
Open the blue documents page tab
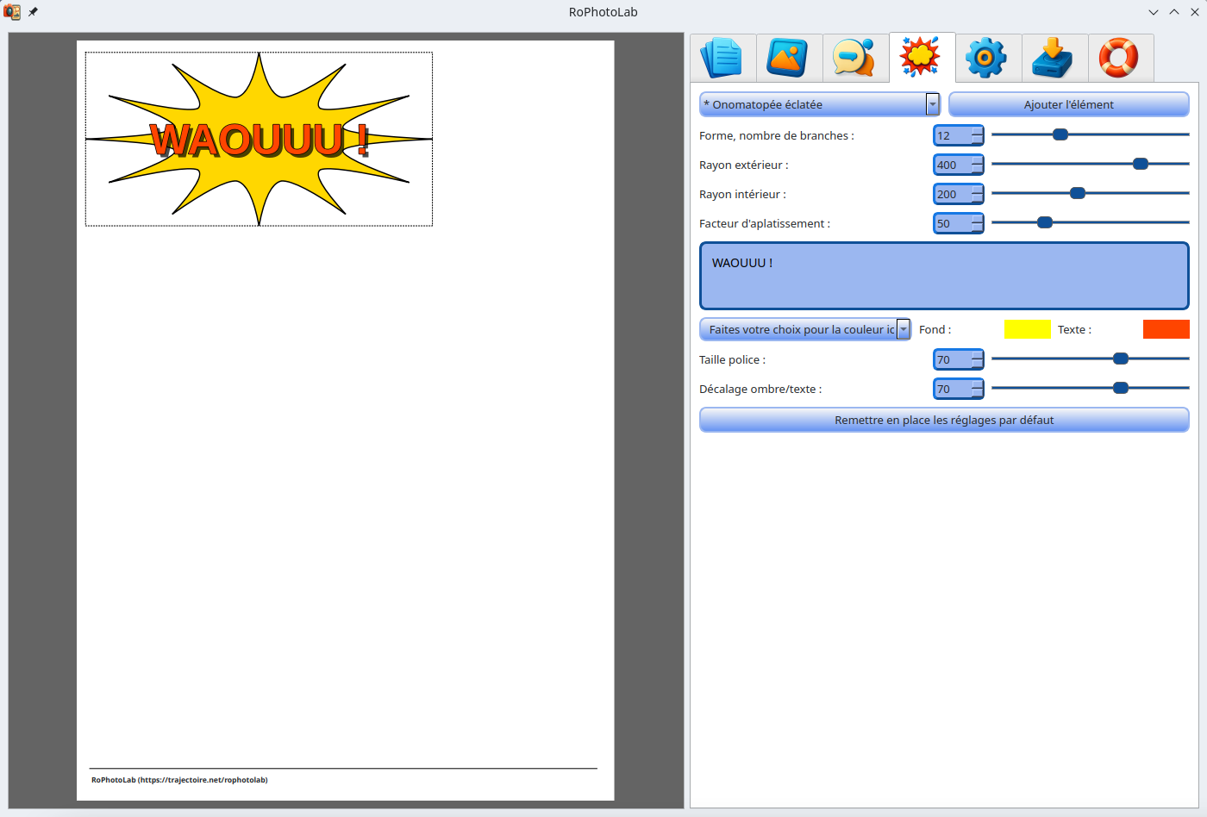coord(722,58)
